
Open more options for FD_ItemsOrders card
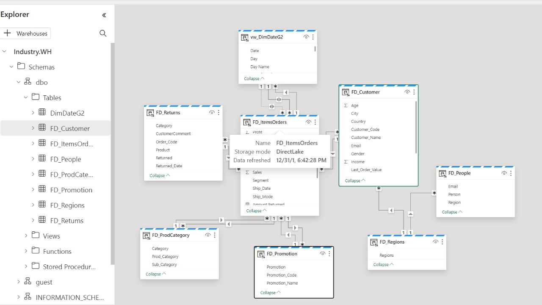(x=315, y=122)
